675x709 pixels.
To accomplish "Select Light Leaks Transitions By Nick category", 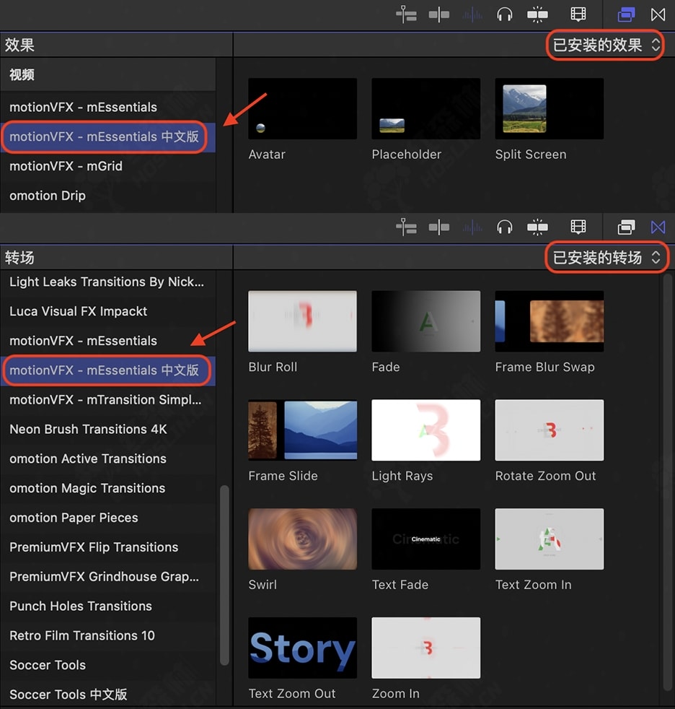I will [x=108, y=282].
